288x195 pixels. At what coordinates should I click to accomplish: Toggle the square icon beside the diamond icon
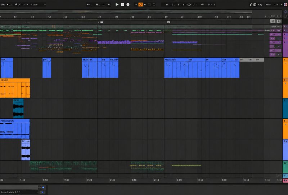pyautogui.click(x=149, y=4)
